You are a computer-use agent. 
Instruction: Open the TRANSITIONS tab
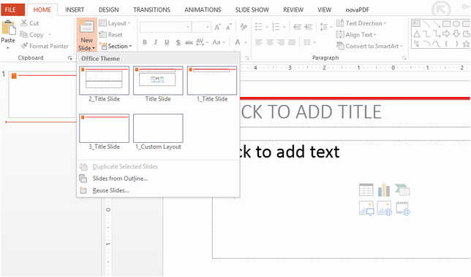(x=151, y=10)
